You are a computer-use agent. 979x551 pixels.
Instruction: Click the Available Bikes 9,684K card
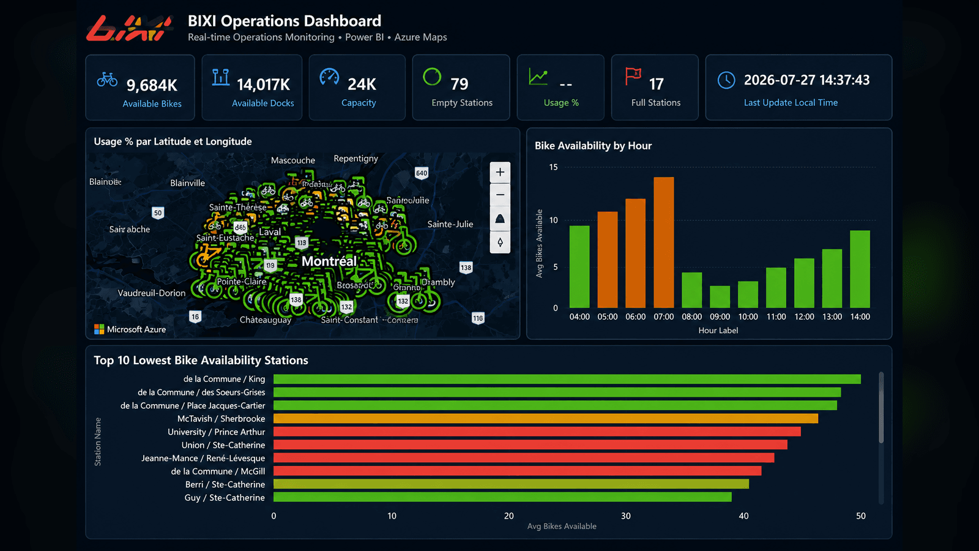(x=140, y=88)
